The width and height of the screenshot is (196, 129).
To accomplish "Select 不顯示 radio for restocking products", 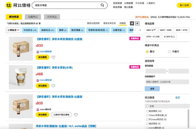I will click(169, 52).
